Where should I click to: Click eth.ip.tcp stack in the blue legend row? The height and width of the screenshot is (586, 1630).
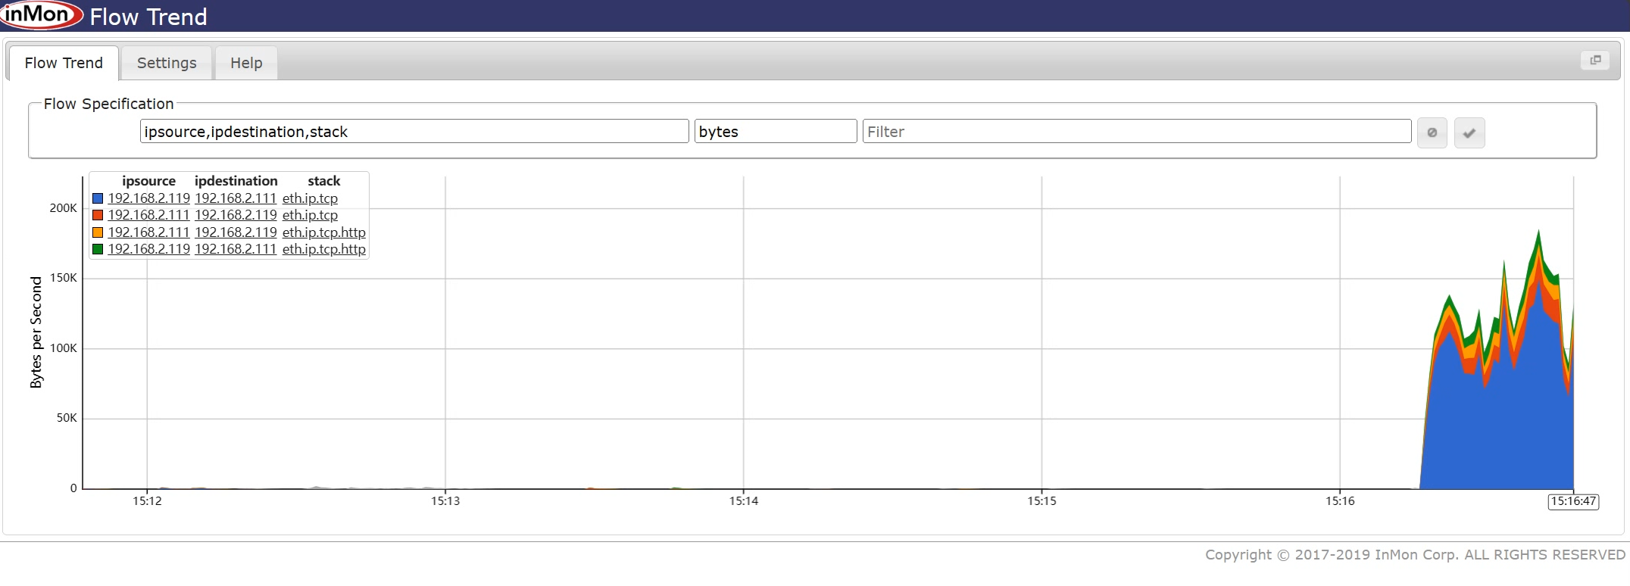[x=310, y=198]
